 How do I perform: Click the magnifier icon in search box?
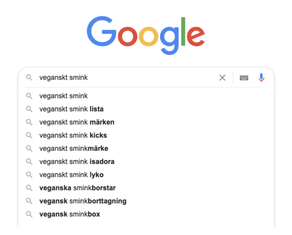(29, 77)
